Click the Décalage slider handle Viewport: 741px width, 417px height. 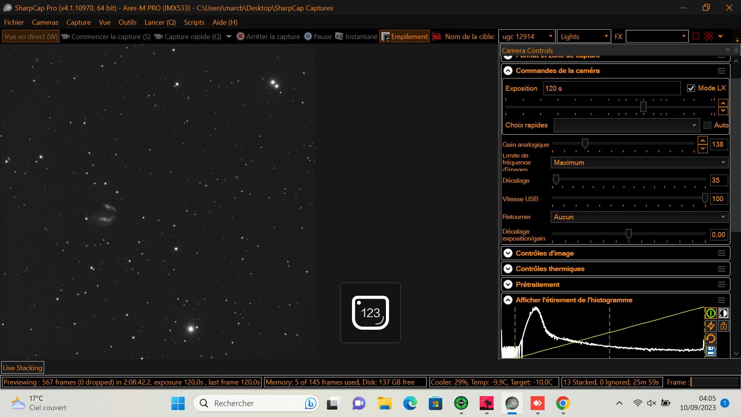(556, 180)
